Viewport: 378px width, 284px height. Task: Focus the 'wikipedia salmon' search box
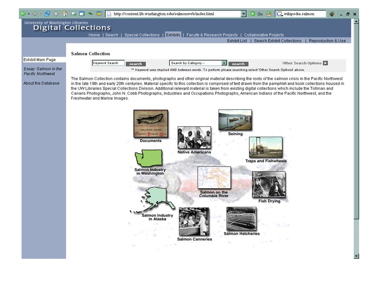[304, 14]
